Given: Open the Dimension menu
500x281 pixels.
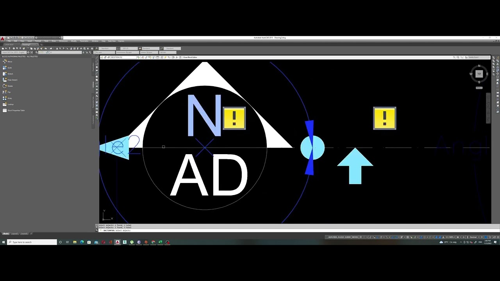Looking at the screenshot, I should [x=63, y=41].
